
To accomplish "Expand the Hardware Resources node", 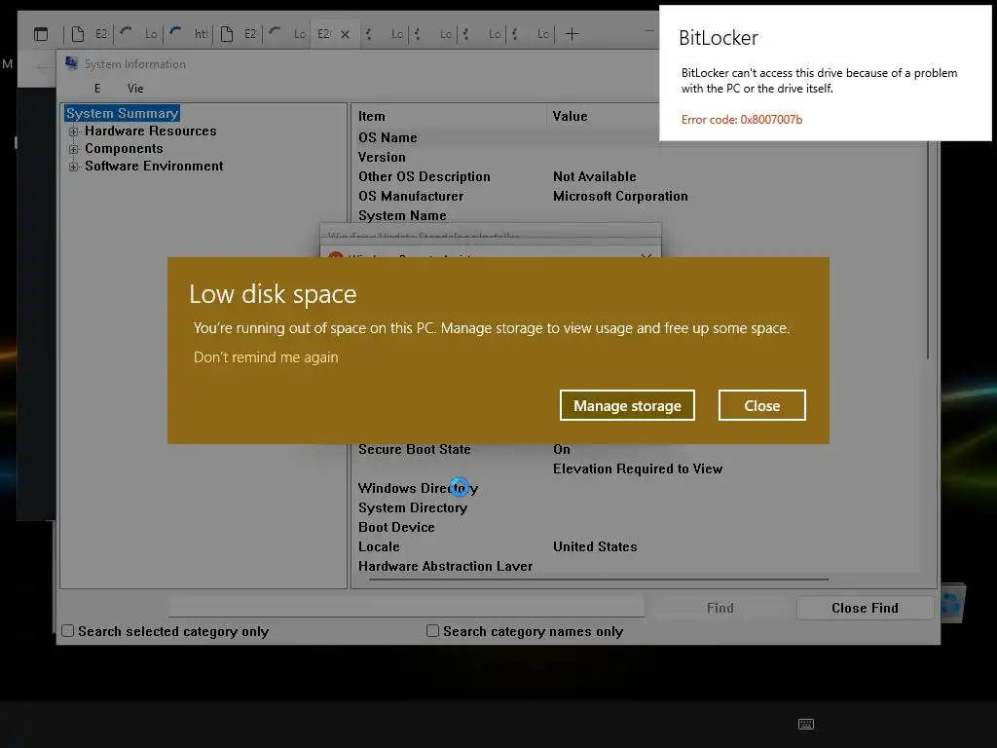I will point(74,131).
